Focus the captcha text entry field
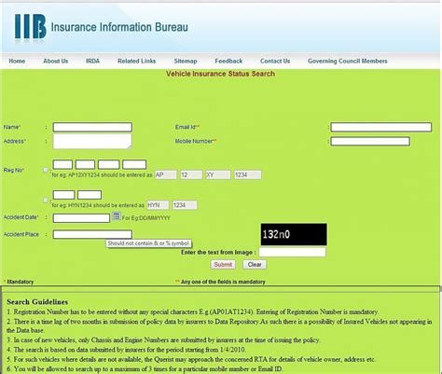Image resolution: width=442 pixels, height=374 pixels. (x=292, y=252)
